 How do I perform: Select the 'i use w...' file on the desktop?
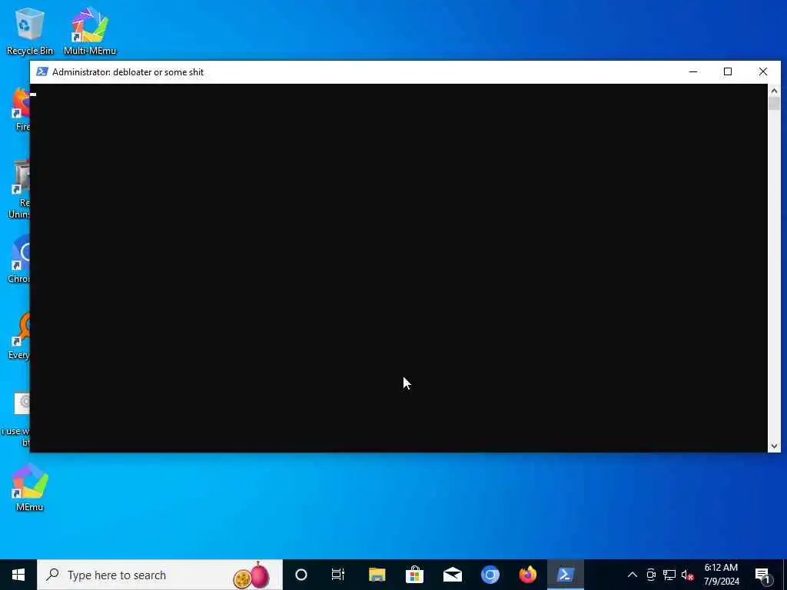click(x=17, y=419)
